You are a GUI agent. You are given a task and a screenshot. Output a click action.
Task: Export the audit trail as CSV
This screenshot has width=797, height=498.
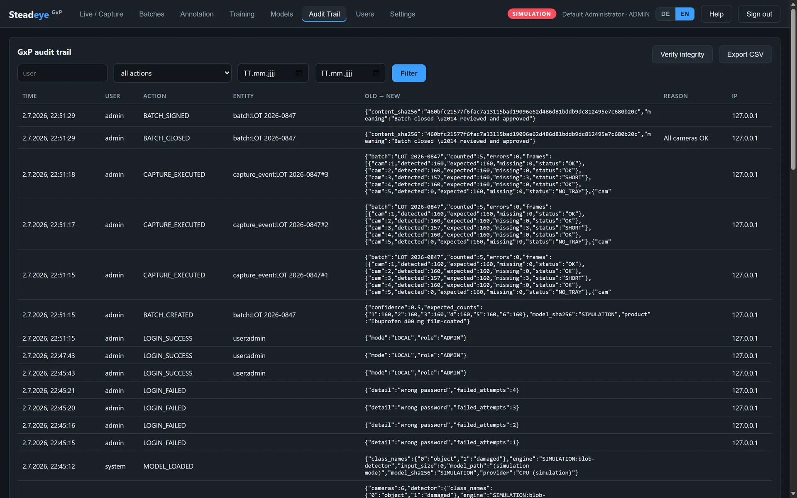pyautogui.click(x=745, y=54)
